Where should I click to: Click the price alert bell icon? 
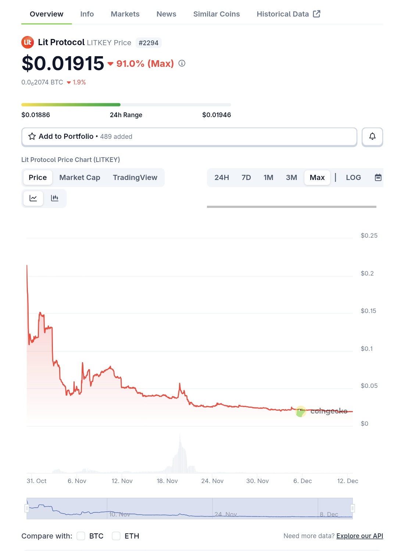tap(372, 137)
